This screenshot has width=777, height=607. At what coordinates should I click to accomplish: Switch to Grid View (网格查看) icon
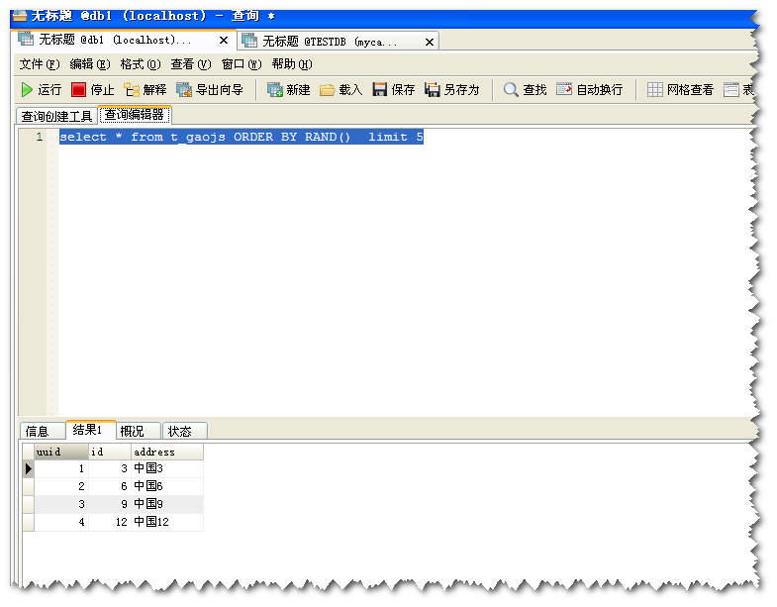pyautogui.click(x=654, y=90)
